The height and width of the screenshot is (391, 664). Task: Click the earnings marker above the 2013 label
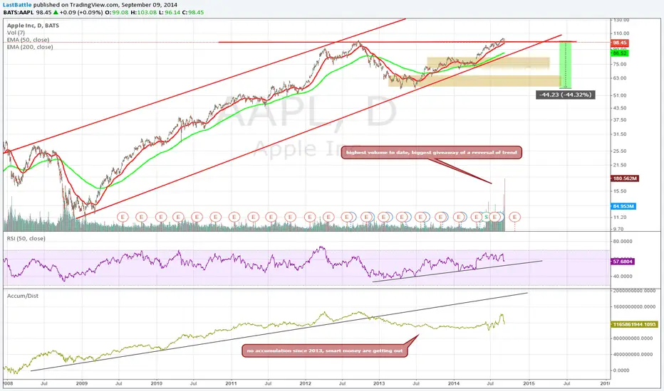(x=384, y=217)
